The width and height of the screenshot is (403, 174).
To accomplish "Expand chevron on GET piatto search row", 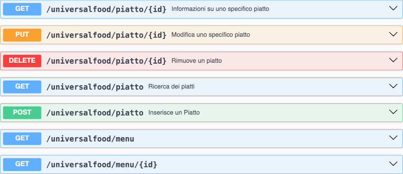I will click(x=393, y=86).
